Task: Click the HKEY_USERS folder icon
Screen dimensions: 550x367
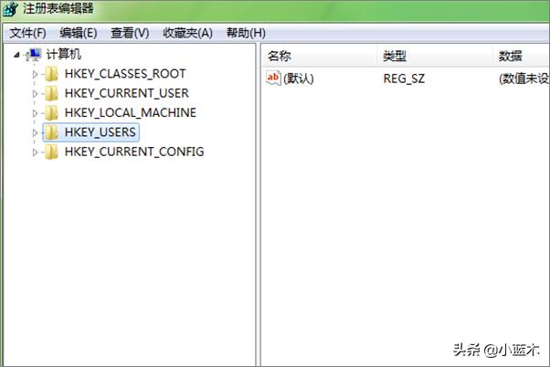Action: [x=51, y=132]
